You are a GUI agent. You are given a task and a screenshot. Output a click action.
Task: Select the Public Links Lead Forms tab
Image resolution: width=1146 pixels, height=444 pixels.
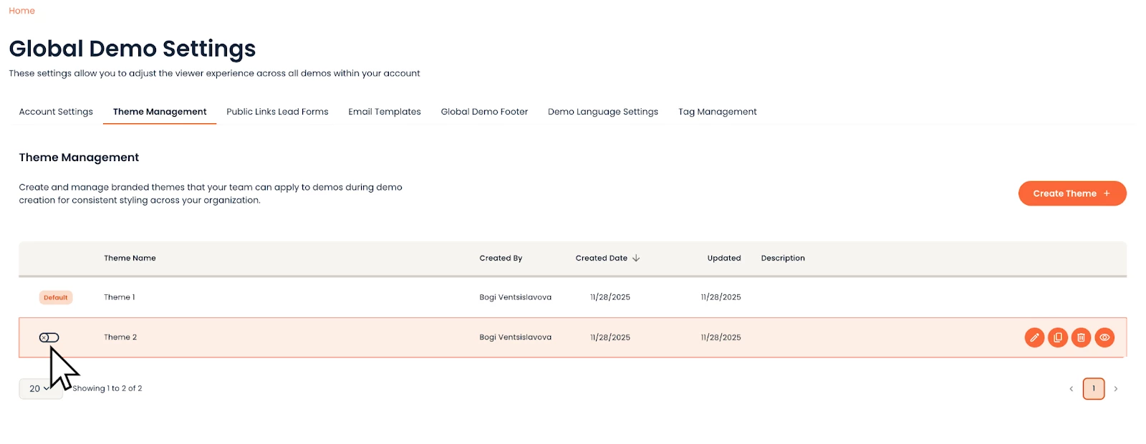click(277, 112)
